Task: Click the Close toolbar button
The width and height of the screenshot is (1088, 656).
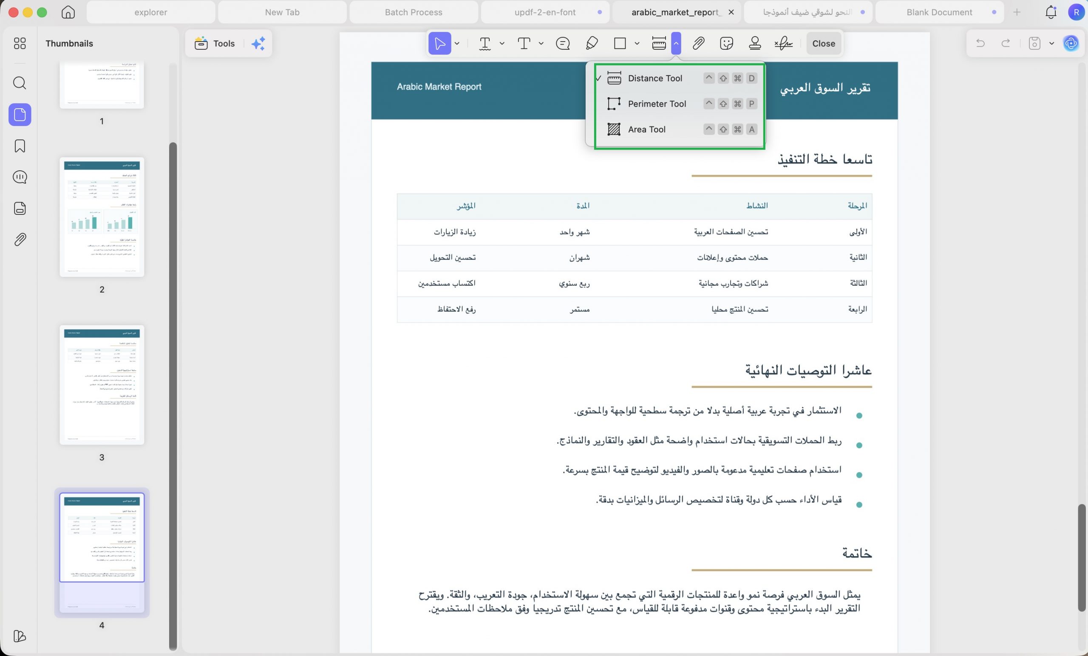Action: coord(824,43)
